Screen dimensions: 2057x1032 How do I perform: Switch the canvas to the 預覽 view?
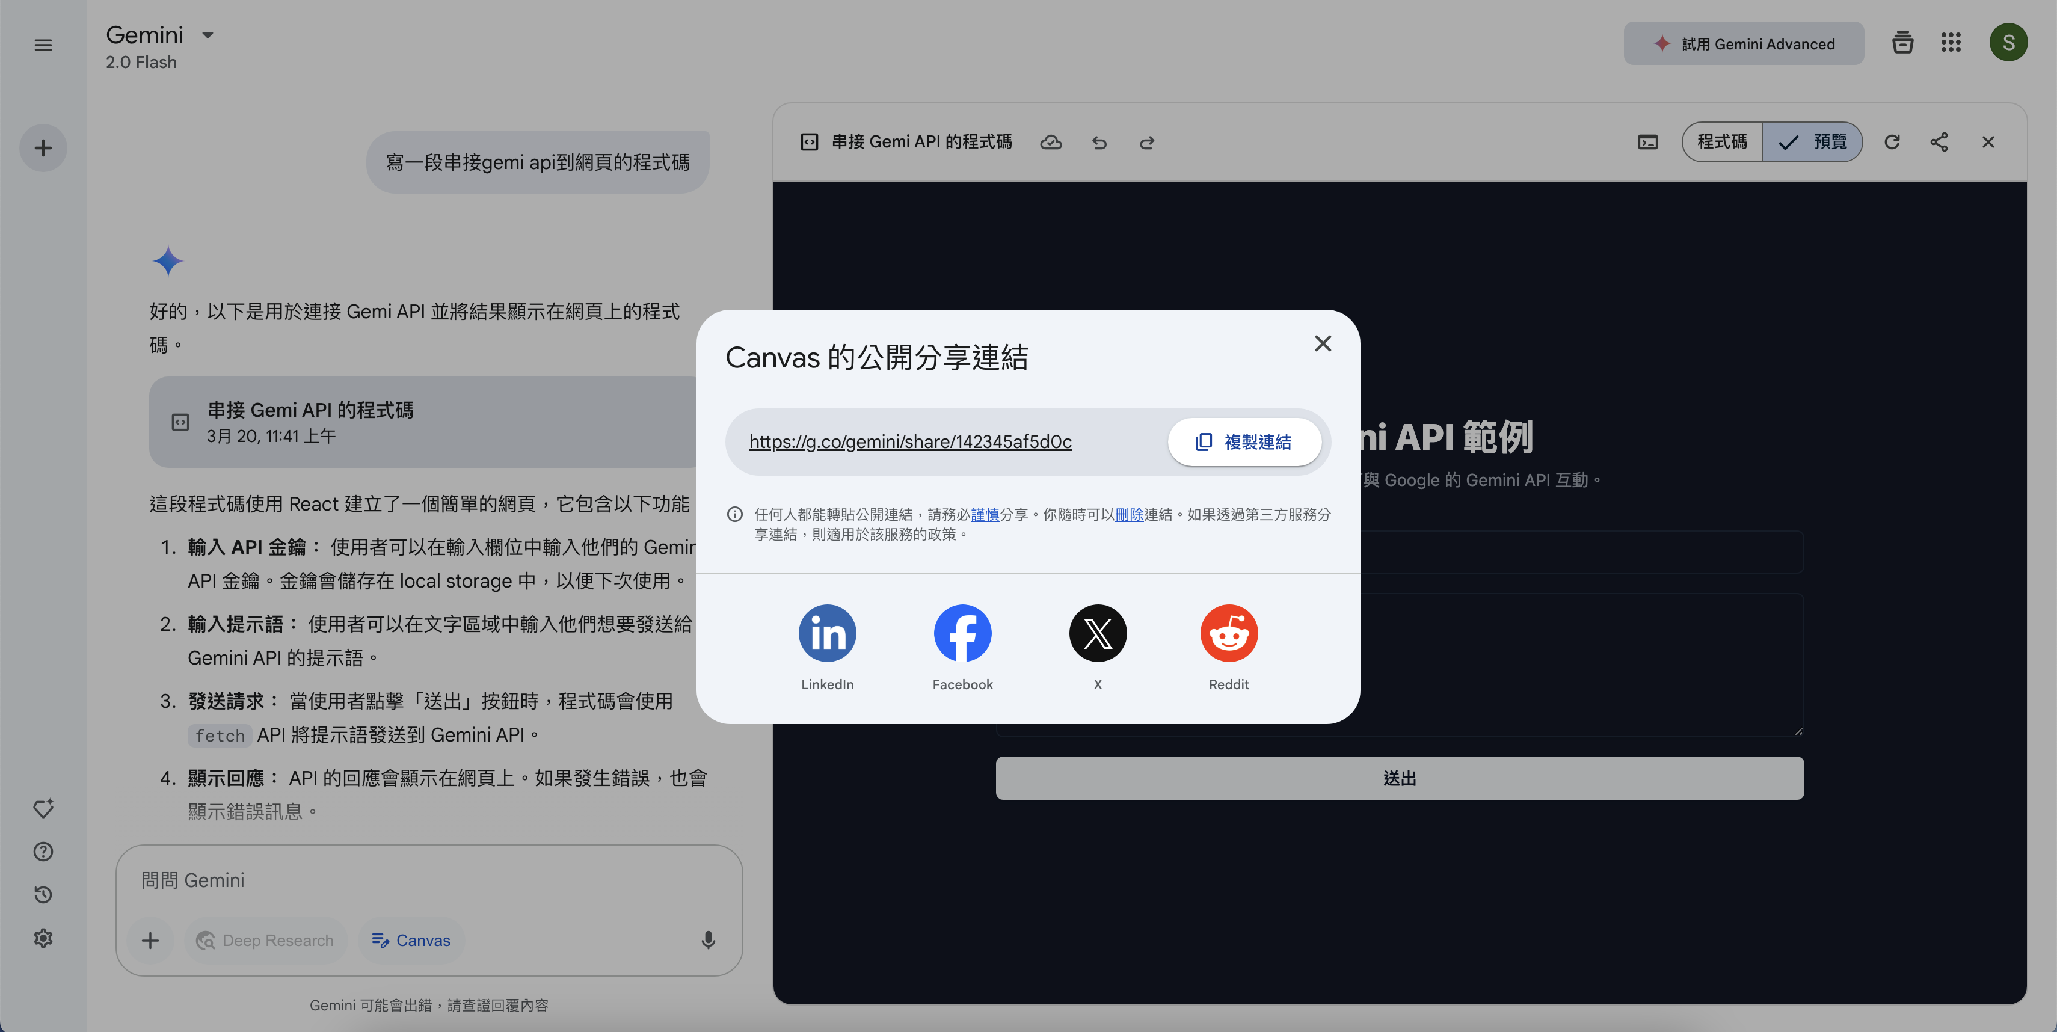1813,142
